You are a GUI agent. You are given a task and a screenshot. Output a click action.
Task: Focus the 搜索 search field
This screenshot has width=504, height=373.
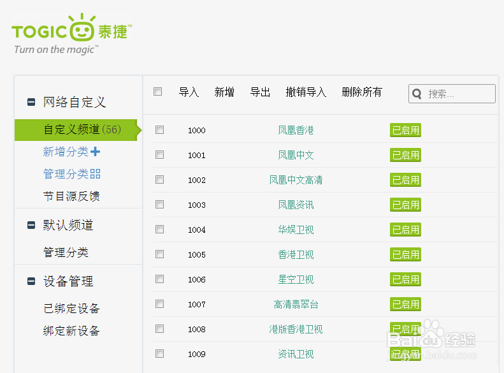pyautogui.click(x=452, y=94)
